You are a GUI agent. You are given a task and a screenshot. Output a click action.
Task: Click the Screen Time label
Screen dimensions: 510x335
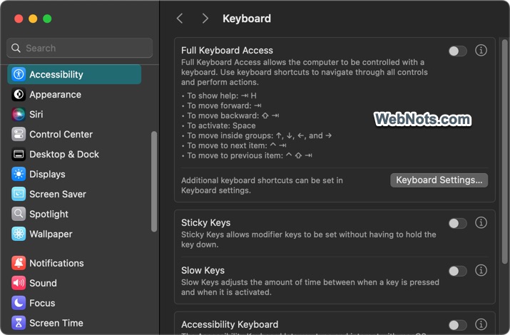[56, 323]
